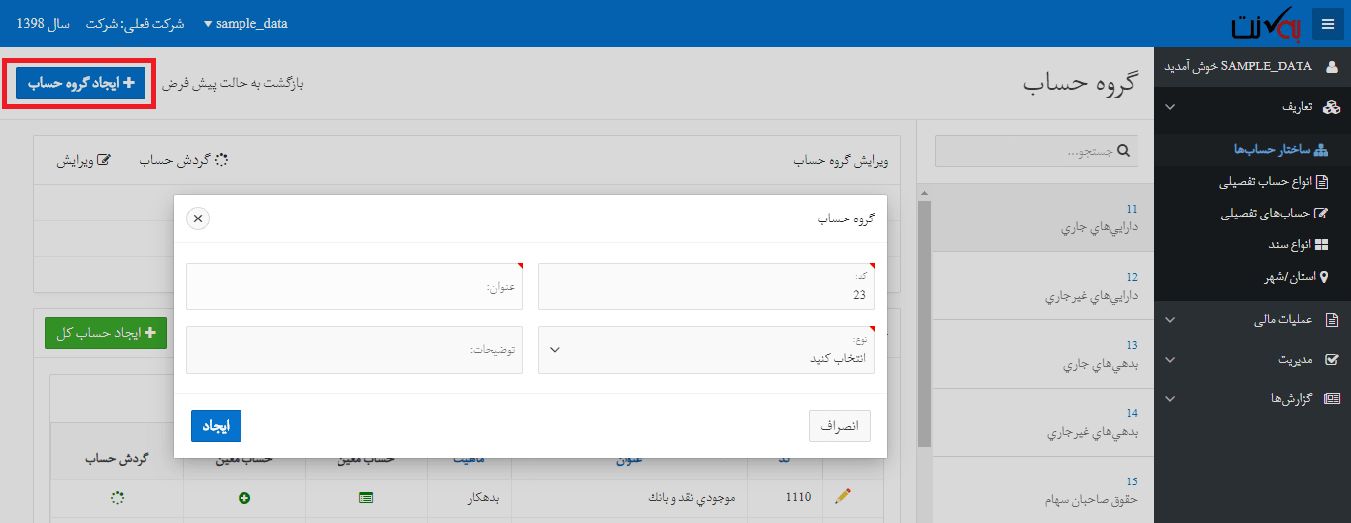Focus the عنوان input field

354,287
